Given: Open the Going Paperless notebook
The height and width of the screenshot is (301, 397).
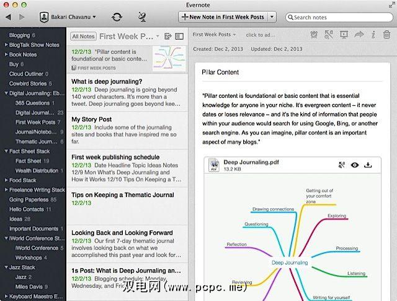Looking at the screenshot, I should point(33,199).
